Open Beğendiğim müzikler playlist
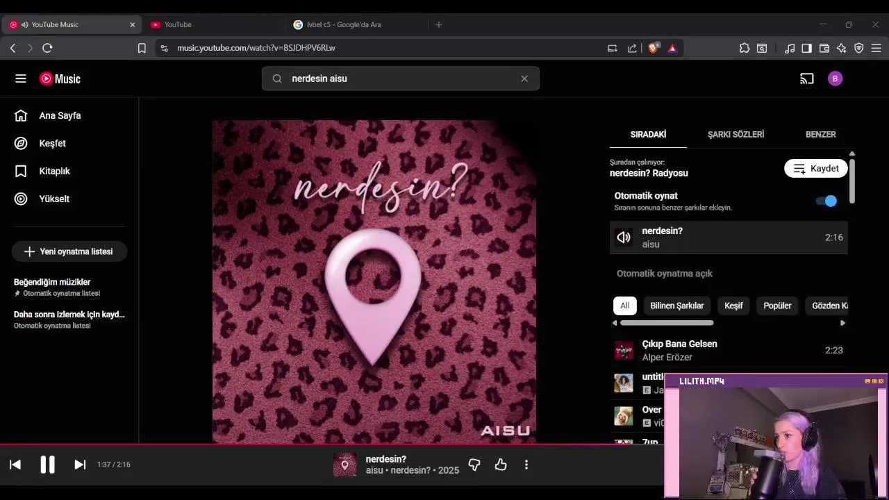The width and height of the screenshot is (889, 500). 56,287
